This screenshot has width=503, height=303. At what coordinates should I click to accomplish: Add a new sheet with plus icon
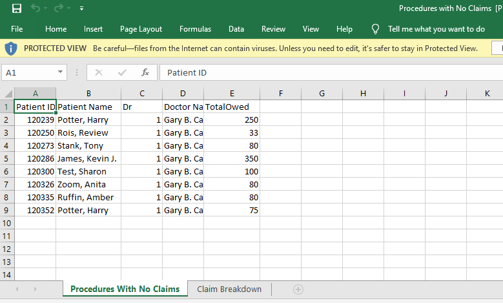point(298,289)
